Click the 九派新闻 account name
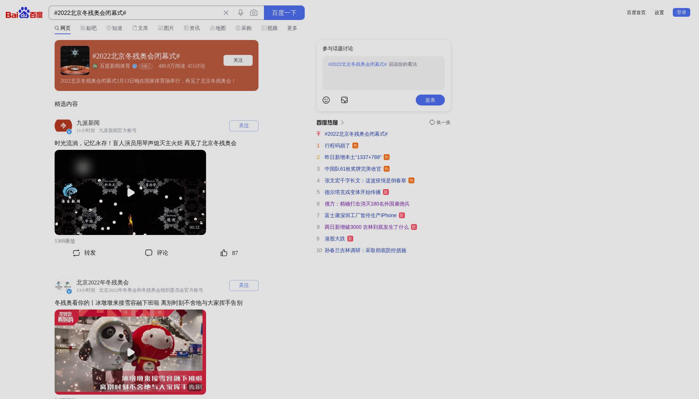699x399 pixels. click(88, 123)
